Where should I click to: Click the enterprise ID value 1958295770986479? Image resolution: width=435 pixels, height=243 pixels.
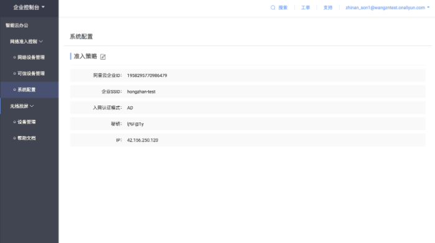(x=147, y=75)
